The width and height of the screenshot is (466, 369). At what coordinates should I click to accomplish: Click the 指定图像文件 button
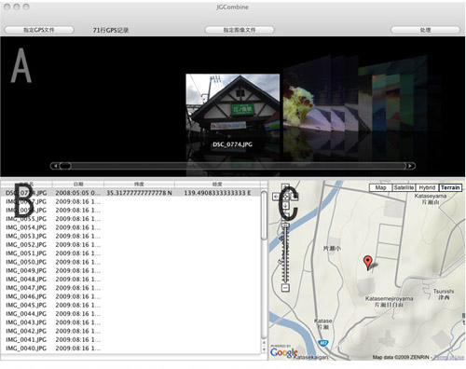(240, 30)
